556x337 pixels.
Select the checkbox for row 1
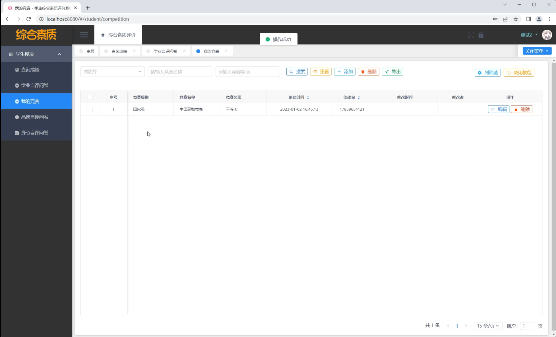coord(90,109)
